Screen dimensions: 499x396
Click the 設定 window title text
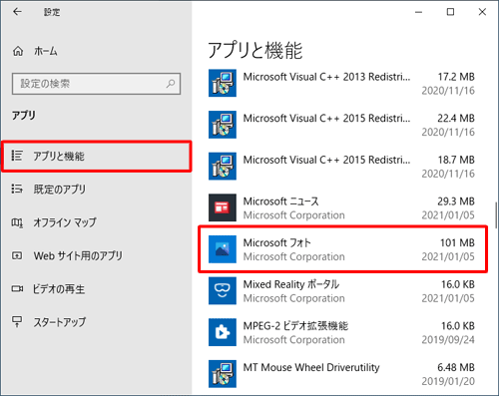coord(52,12)
